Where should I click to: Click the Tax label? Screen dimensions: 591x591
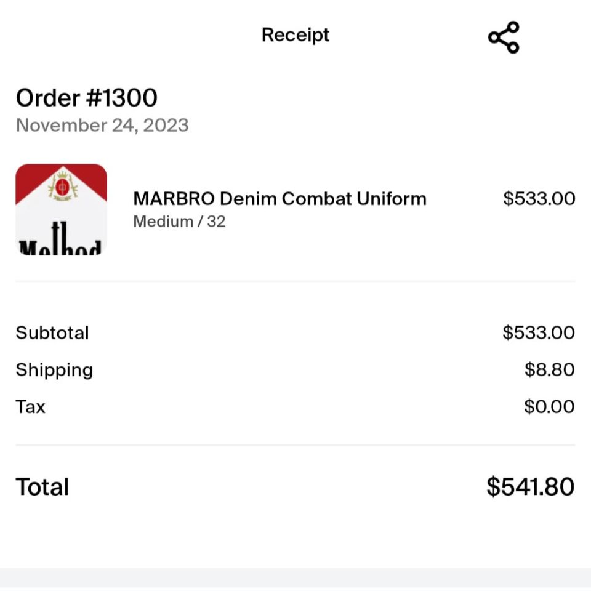pos(30,406)
